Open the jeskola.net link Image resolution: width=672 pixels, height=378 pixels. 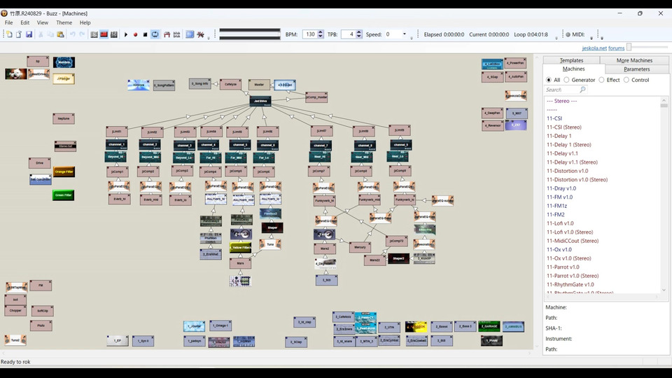(594, 48)
